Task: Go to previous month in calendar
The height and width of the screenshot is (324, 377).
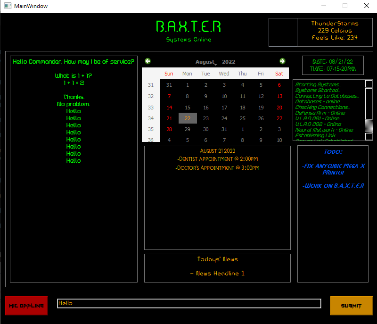Action: click(148, 61)
